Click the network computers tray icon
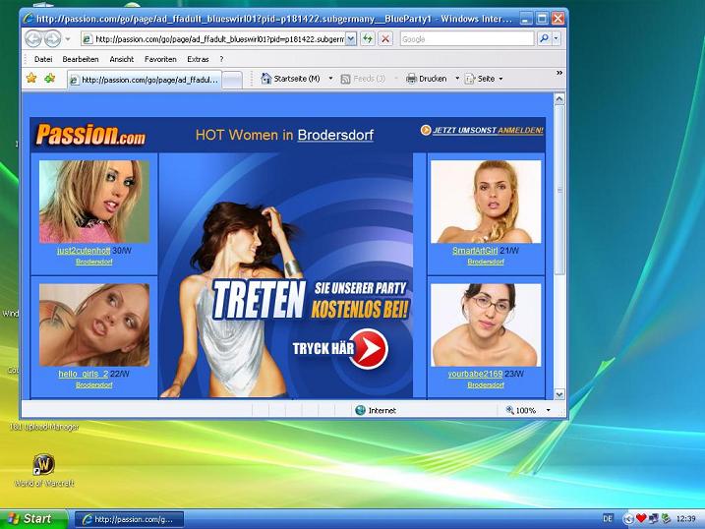 coord(653,518)
